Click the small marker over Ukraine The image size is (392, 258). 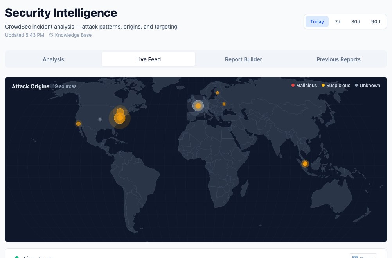(x=224, y=104)
